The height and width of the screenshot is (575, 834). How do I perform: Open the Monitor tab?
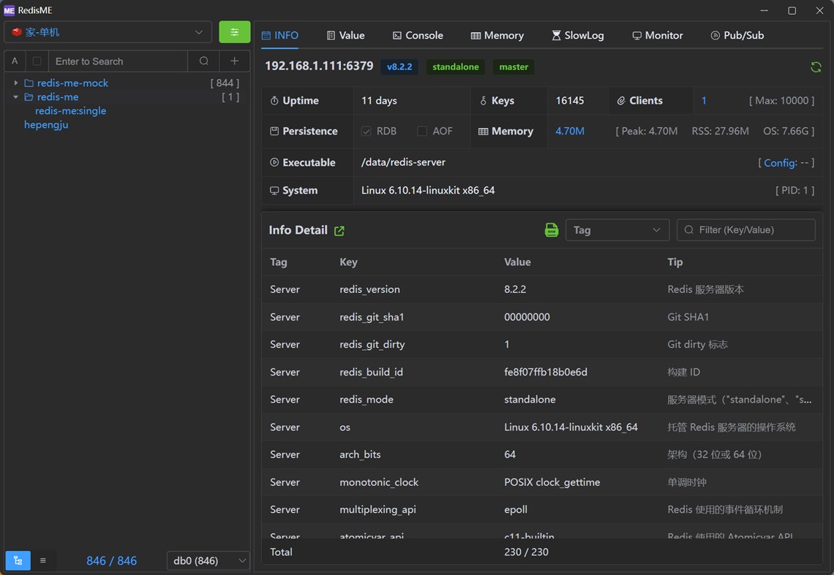click(658, 35)
